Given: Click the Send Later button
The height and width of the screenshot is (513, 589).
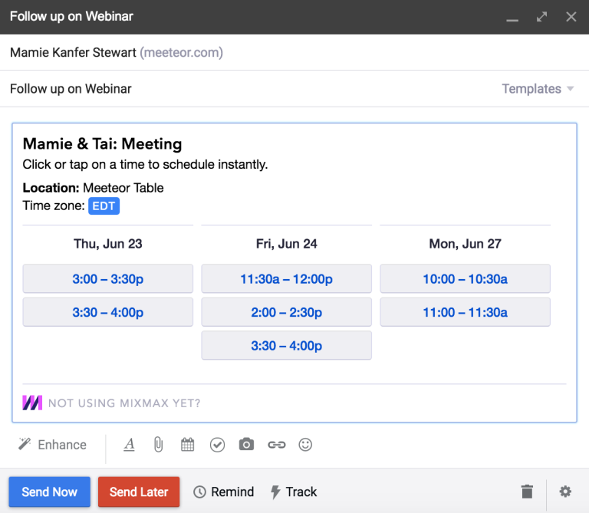Looking at the screenshot, I should click(x=139, y=492).
